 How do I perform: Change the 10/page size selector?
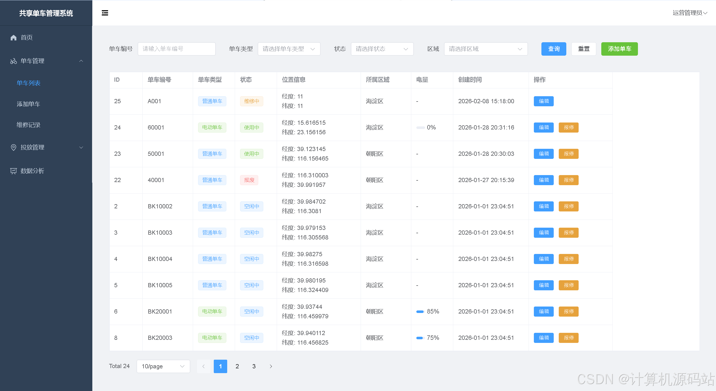pos(163,366)
